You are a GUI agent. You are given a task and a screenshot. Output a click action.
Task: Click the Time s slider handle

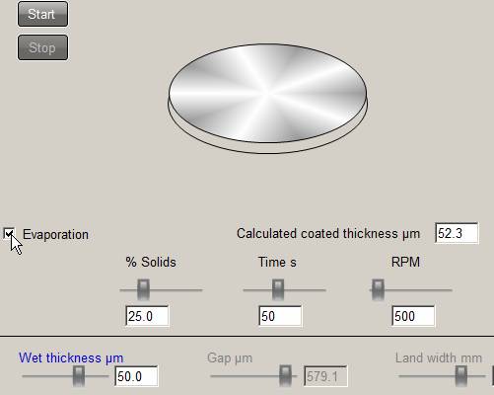click(278, 289)
